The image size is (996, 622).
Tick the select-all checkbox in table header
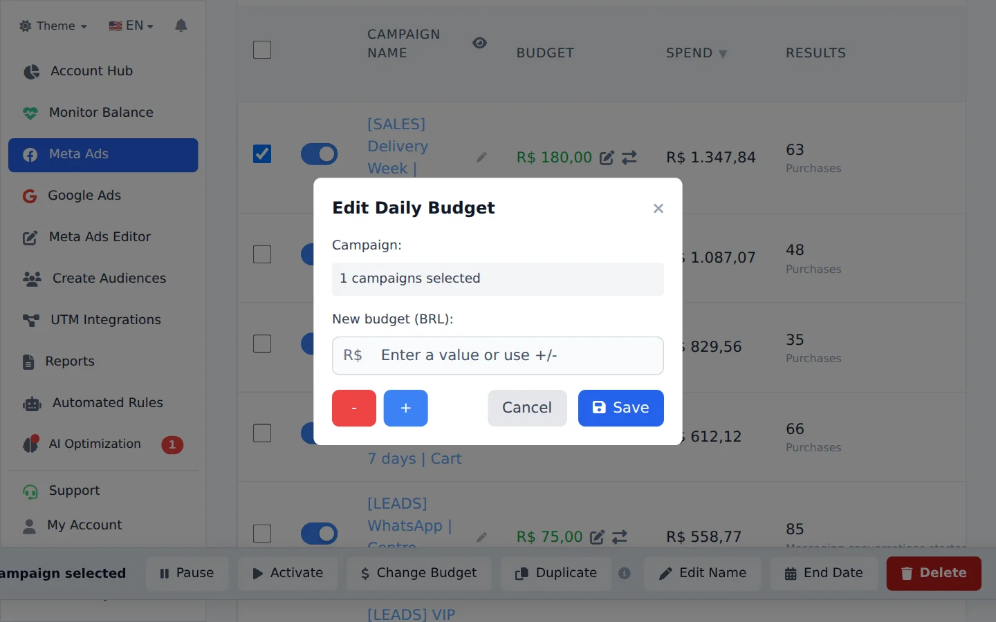coord(262,50)
